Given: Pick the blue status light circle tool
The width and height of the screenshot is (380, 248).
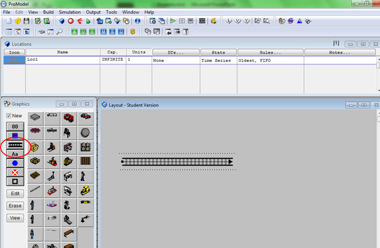Looking at the screenshot, I should point(15,163).
